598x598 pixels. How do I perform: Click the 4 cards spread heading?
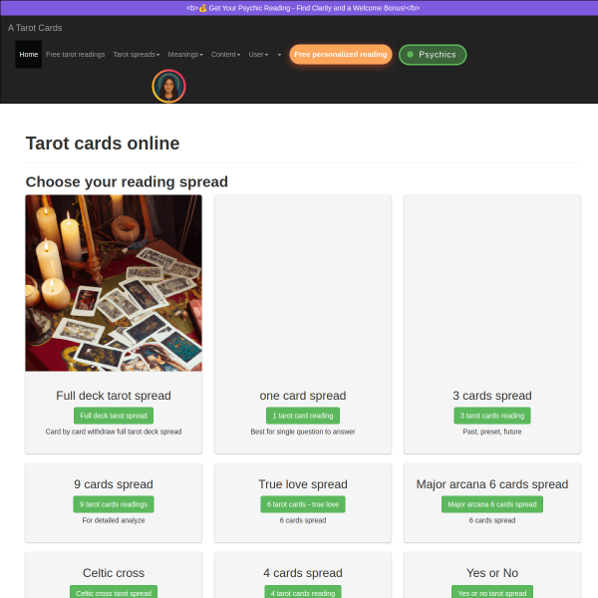pos(303,573)
